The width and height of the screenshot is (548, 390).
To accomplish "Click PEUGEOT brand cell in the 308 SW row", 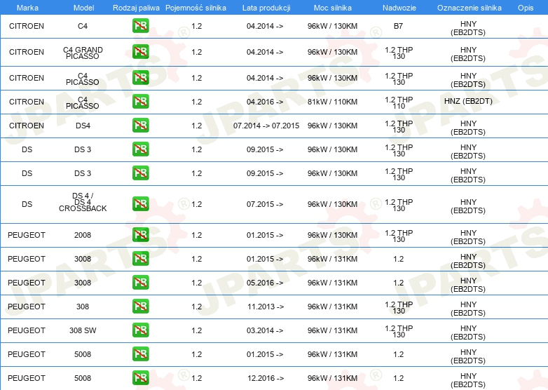I will 27,330.
